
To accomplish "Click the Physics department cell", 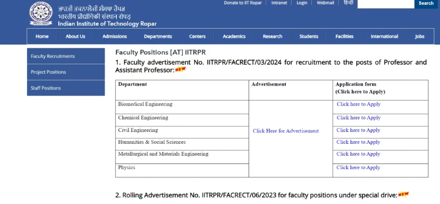I will (182, 170).
